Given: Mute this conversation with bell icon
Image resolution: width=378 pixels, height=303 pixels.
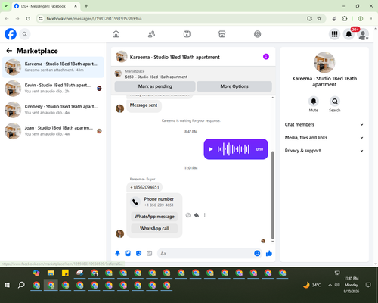Looking at the screenshot, I should (x=314, y=102).
